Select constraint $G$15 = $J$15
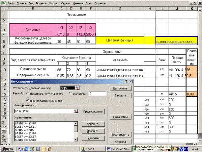The width and height of the screenshot is (202, 152). tap(24, 130)
